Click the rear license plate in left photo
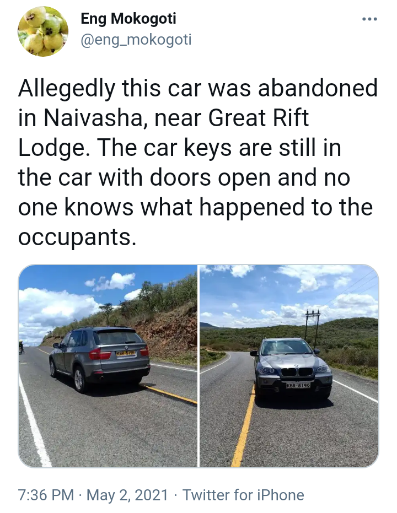The image size is (397, 513). click(126, 353)
